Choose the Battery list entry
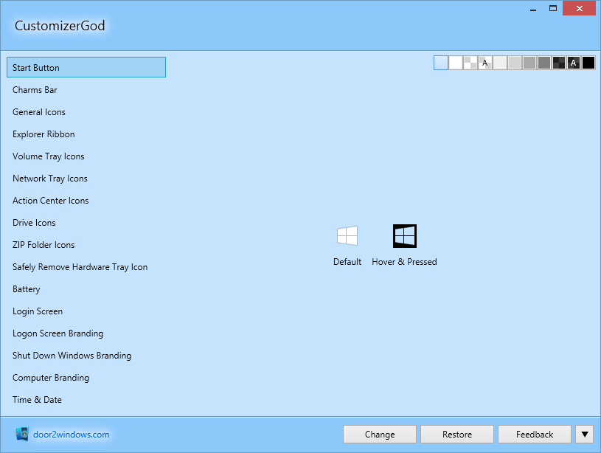The width and height of the screenshot is (601, 453). (x=86, y=289)
